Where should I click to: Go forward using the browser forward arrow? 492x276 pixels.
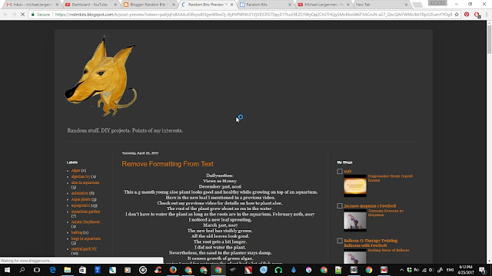pyautogui.click(x=14, y=15)
